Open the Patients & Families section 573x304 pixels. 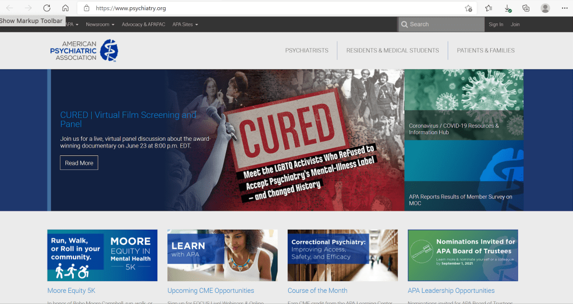tap(485, 50)
